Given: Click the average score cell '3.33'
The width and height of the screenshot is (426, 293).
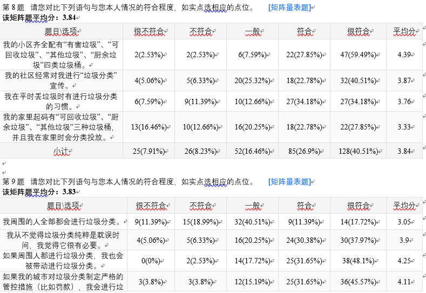Looking at the screenshot, I should [x=404, y=127].
